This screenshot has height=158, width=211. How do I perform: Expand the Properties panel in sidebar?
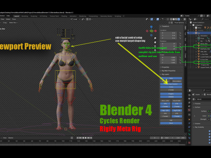pyautogui.click(x=165, y=67)
